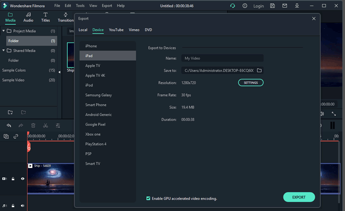Screen dimensions: 345x211
Task: Open the Tools menu
Action: click(80, 6)
